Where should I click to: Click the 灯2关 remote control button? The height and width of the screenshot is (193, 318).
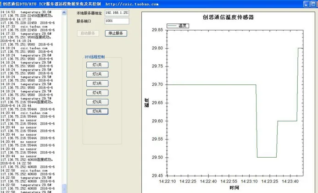(97, 74)
